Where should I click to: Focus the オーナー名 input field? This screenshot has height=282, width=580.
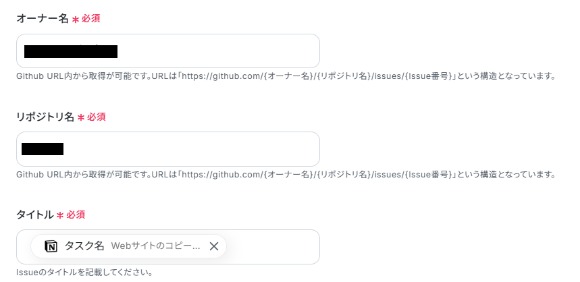pos(168,51)
